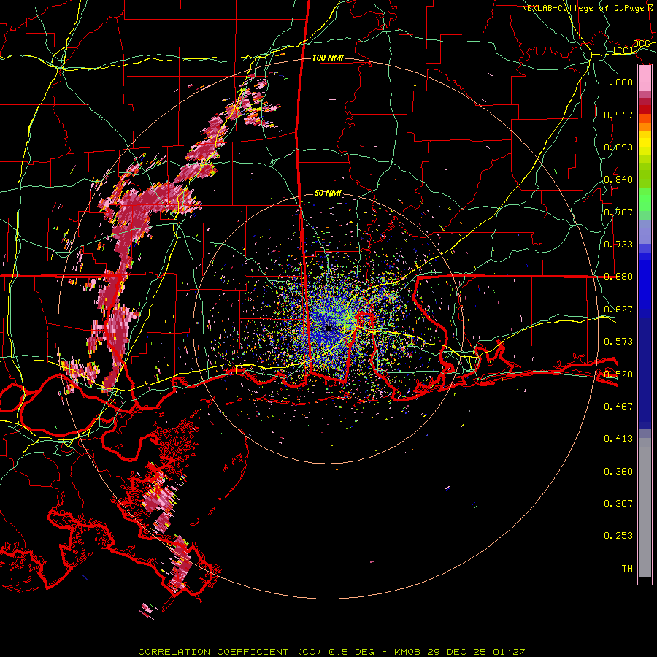Click the TH threshold label
657x657 pixels.
pos(627,569)
